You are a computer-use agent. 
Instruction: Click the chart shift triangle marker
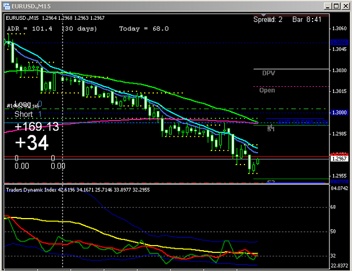[x=264, y=15]
